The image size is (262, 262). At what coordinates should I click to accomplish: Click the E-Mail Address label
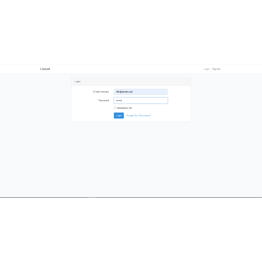pos(101,92)
